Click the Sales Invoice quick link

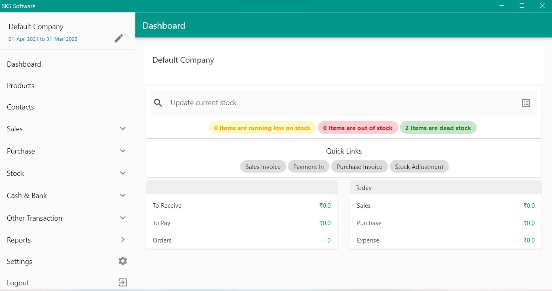coord(263,167)
